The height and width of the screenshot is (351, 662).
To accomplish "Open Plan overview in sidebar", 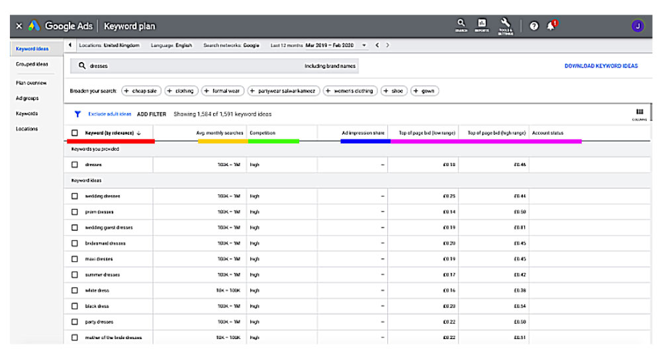I will coord(31,83).
